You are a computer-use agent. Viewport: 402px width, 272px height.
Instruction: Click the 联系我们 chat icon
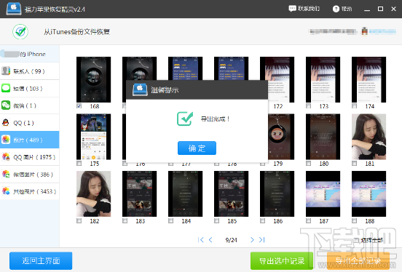click(292, 9)
